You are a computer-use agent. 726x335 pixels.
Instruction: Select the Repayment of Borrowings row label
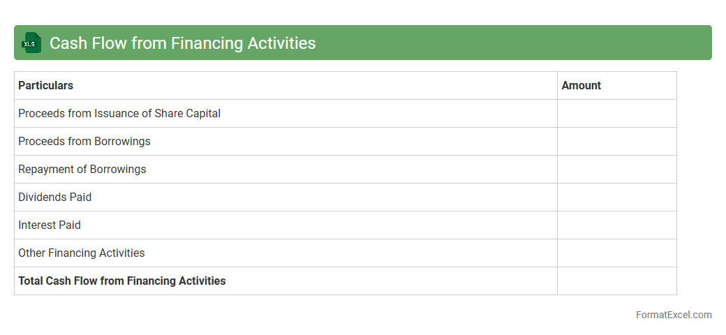pyautogui.click(x=82, y=169)
